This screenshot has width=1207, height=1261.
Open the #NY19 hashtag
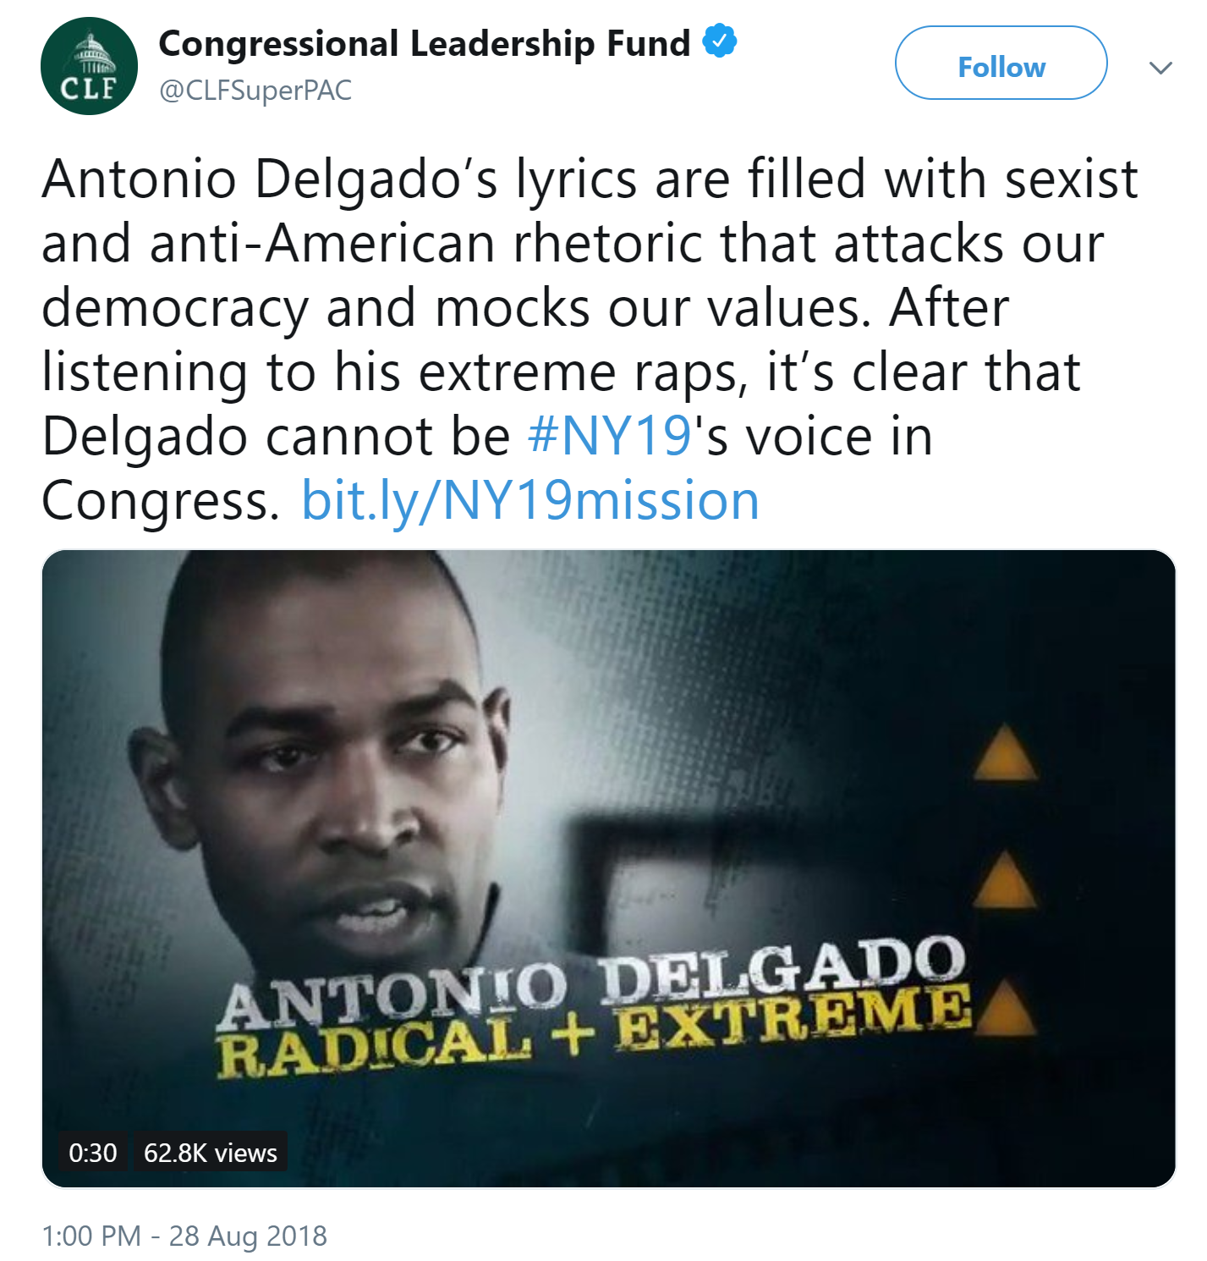pos(610,436)
